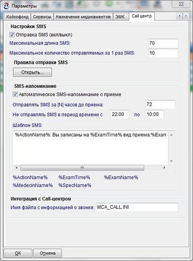Click the maximum SMS count per send field
This screenshot has width=193, height=261.
click(163, 53)
